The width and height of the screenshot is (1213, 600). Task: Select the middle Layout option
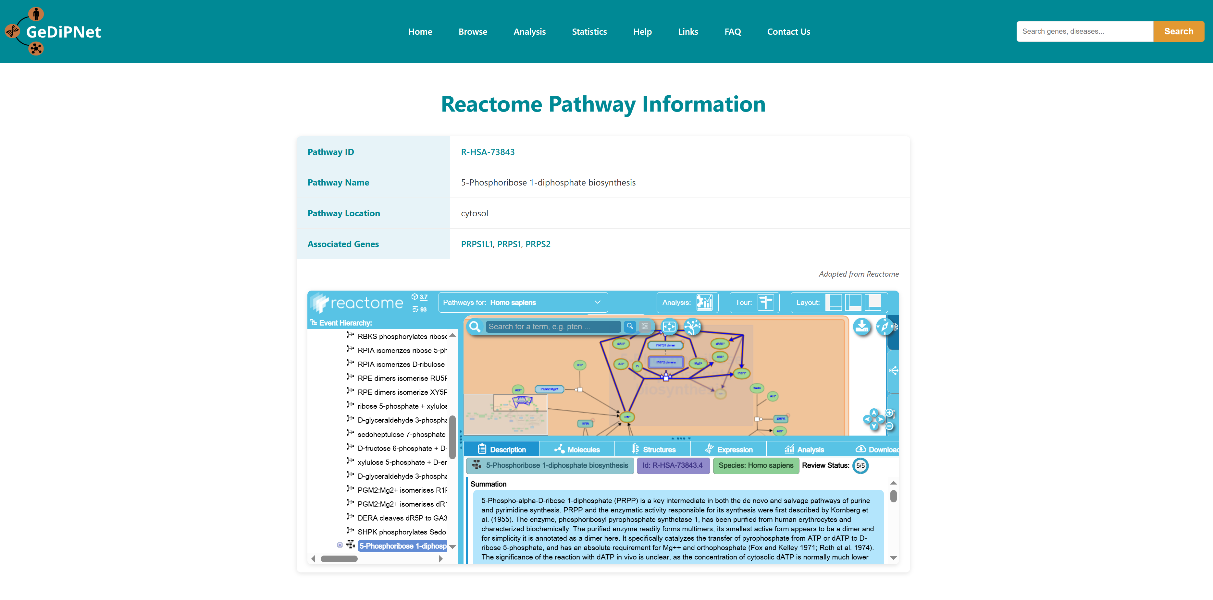pyautogui.click(x=853, y=302)
